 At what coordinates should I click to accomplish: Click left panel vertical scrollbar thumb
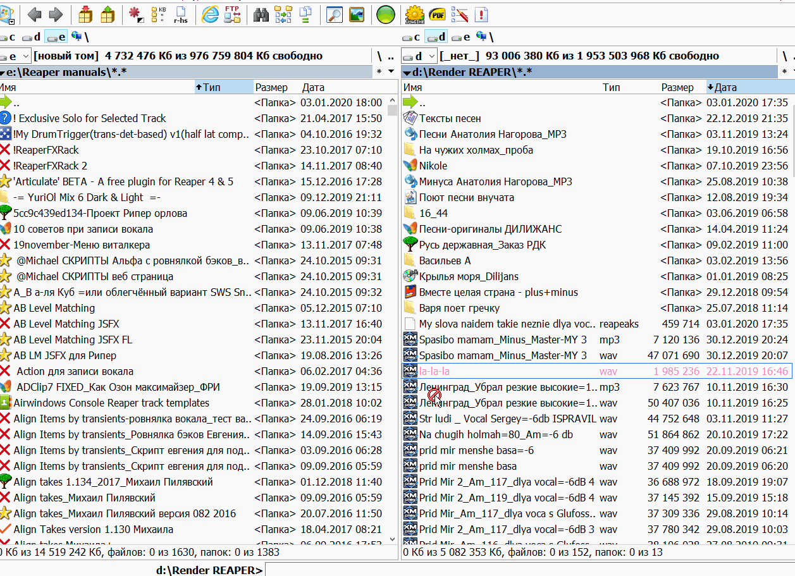coord(392,111)
